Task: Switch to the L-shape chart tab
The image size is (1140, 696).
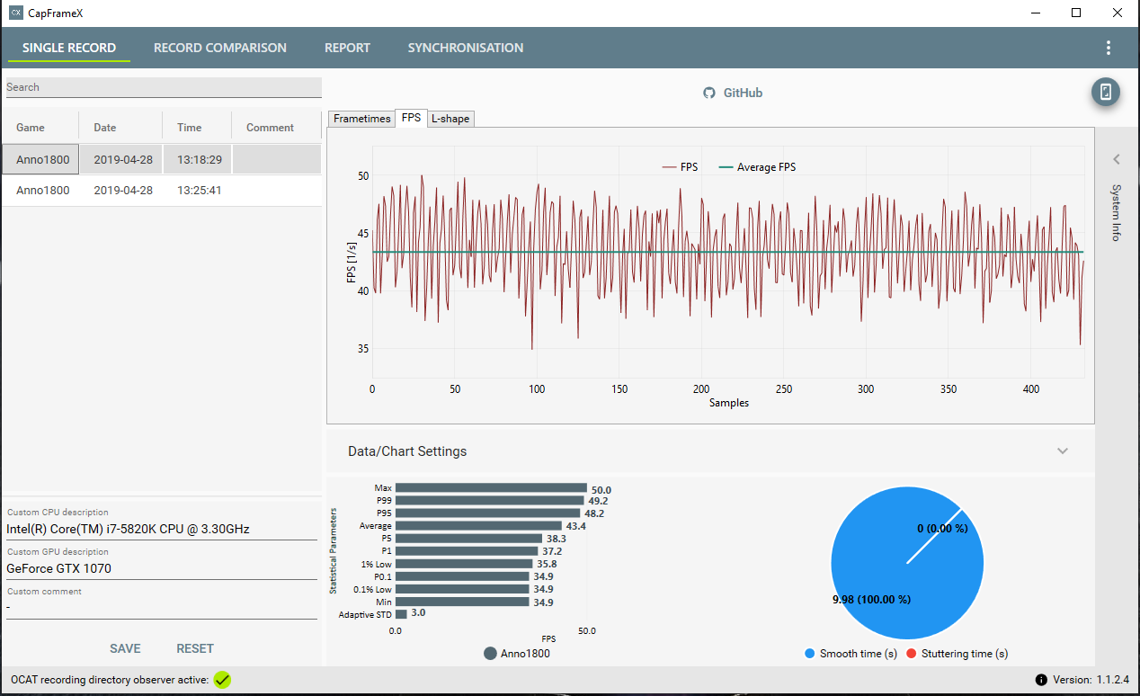Action: click(450, 119)
